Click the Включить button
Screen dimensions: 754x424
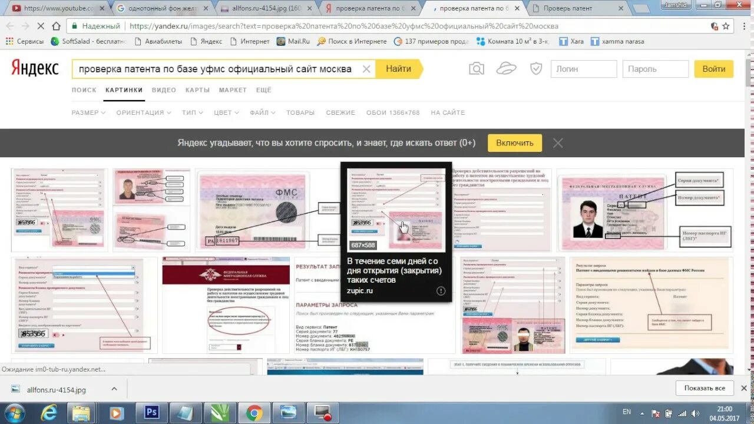[x=515, y=143]
